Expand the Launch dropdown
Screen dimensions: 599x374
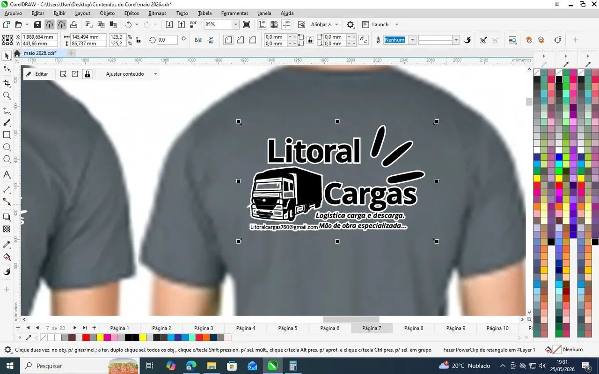[397, 24]
